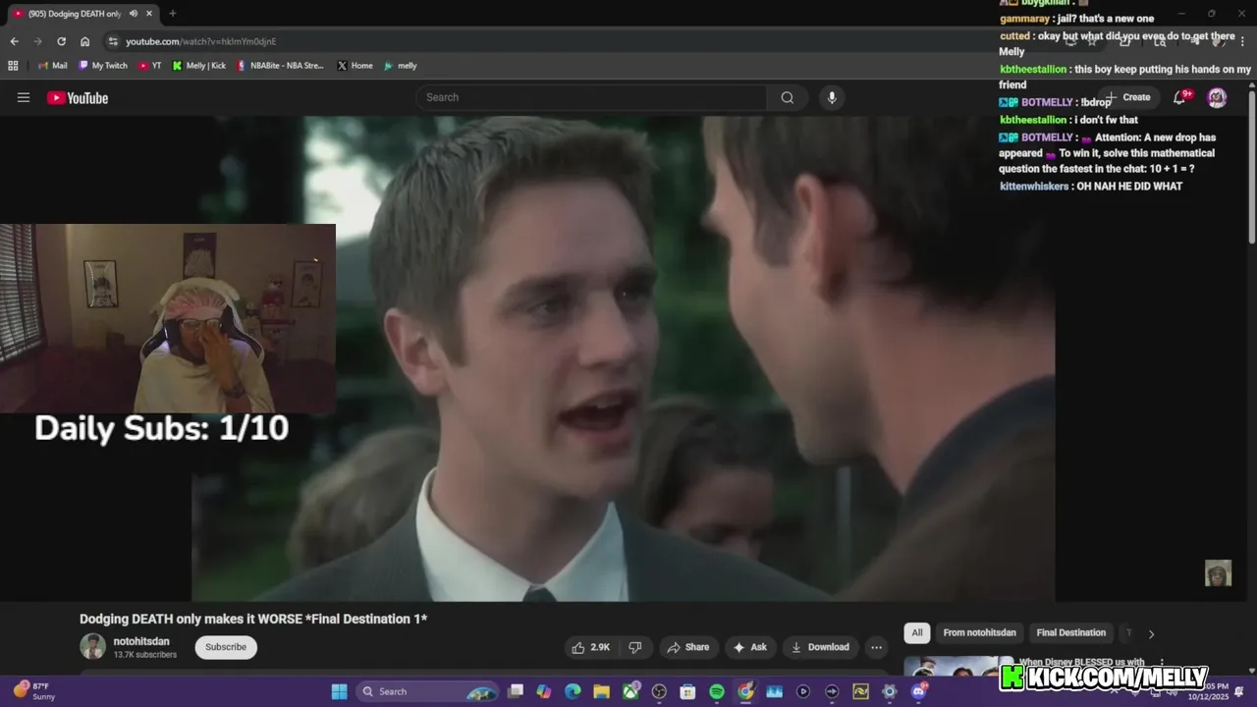Open the Melly | Kick bookmark
This screenshot has height=707, width=1257.
[x=199, y=66]
